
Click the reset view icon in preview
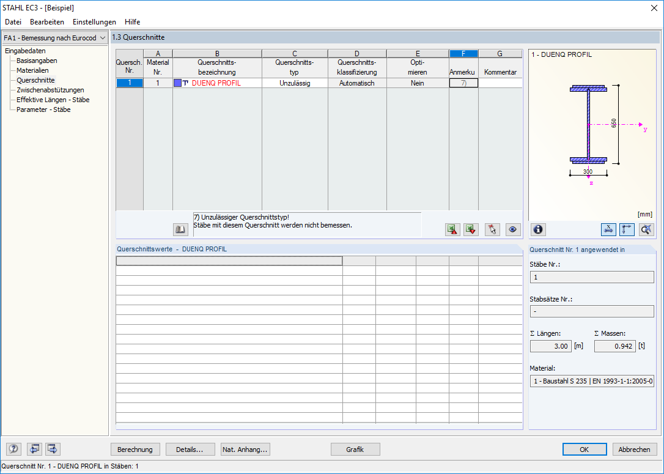click(x=646, y=229)
